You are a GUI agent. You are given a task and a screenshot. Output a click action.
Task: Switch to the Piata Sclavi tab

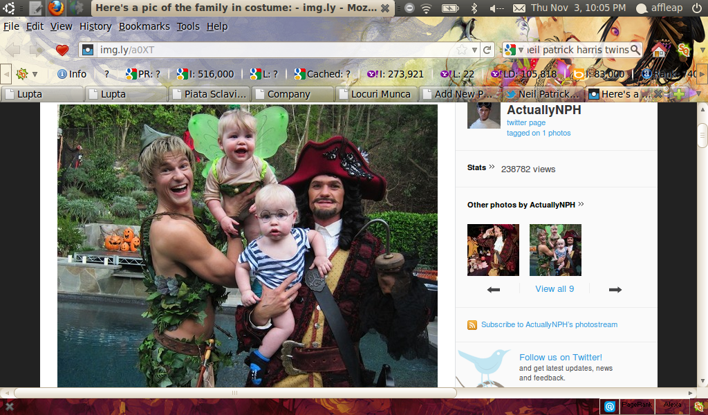(209, 94)
